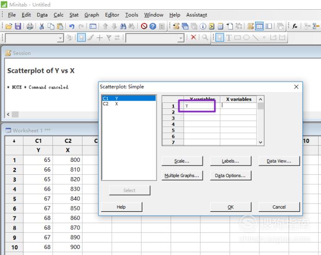Open a project with the folder icon
321x255 pixels.
pos(9,26)
